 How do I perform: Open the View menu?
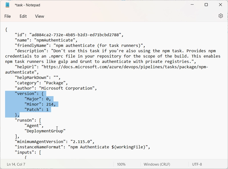click(40, 16)
